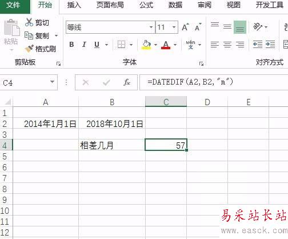Open font group dialog launcher
The height and width of the screenshot is (239, 288).
(x=201, y=64)
